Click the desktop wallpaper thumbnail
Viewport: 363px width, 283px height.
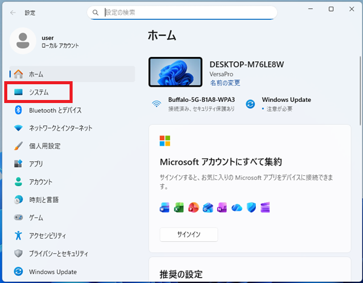[x=175, y=72]
